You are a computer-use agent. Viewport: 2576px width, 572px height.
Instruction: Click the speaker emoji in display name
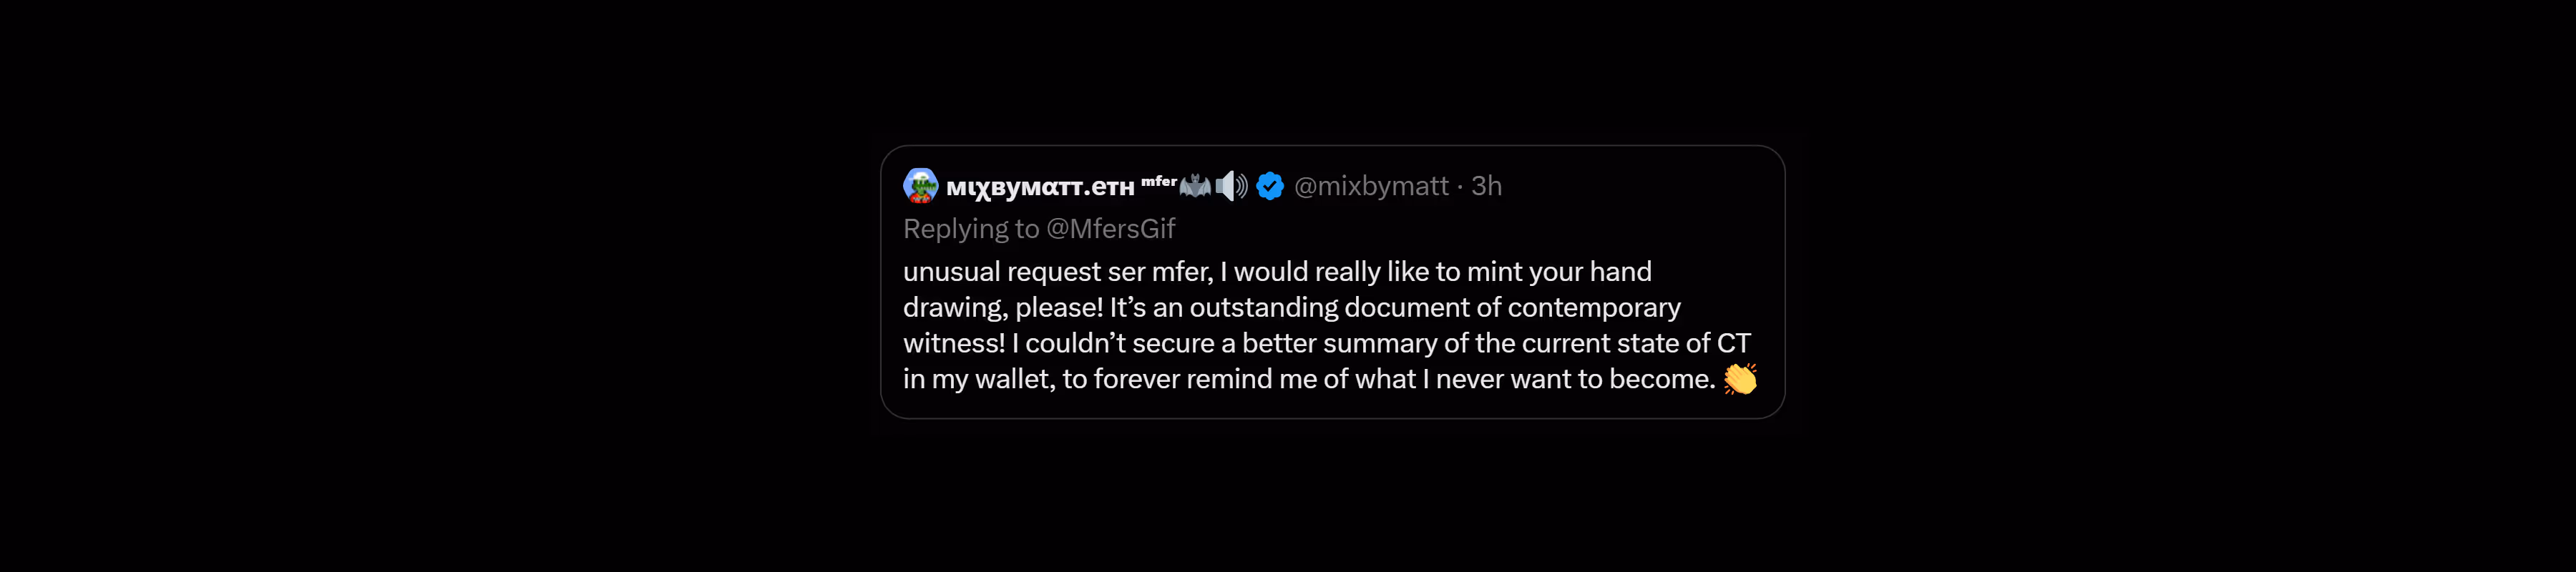[x=1231, y=186]
